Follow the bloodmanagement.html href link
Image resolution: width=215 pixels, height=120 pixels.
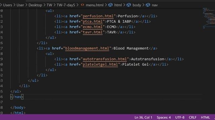tap(87, 48)
